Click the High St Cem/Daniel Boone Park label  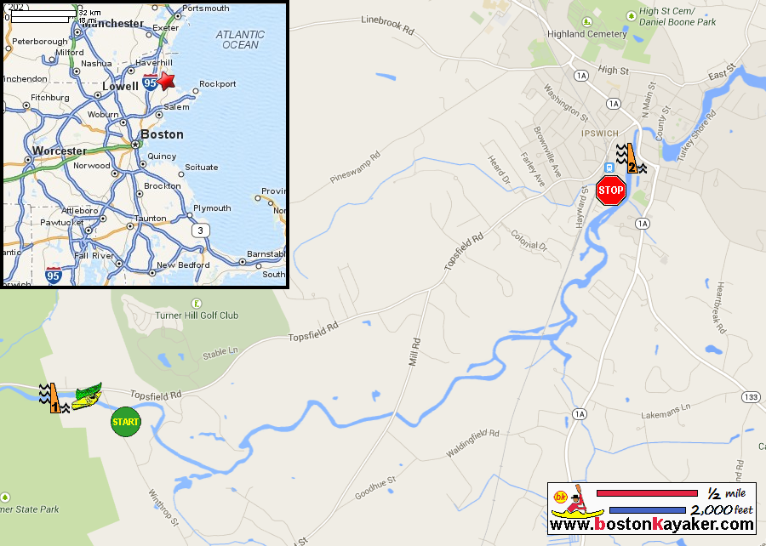677,17
